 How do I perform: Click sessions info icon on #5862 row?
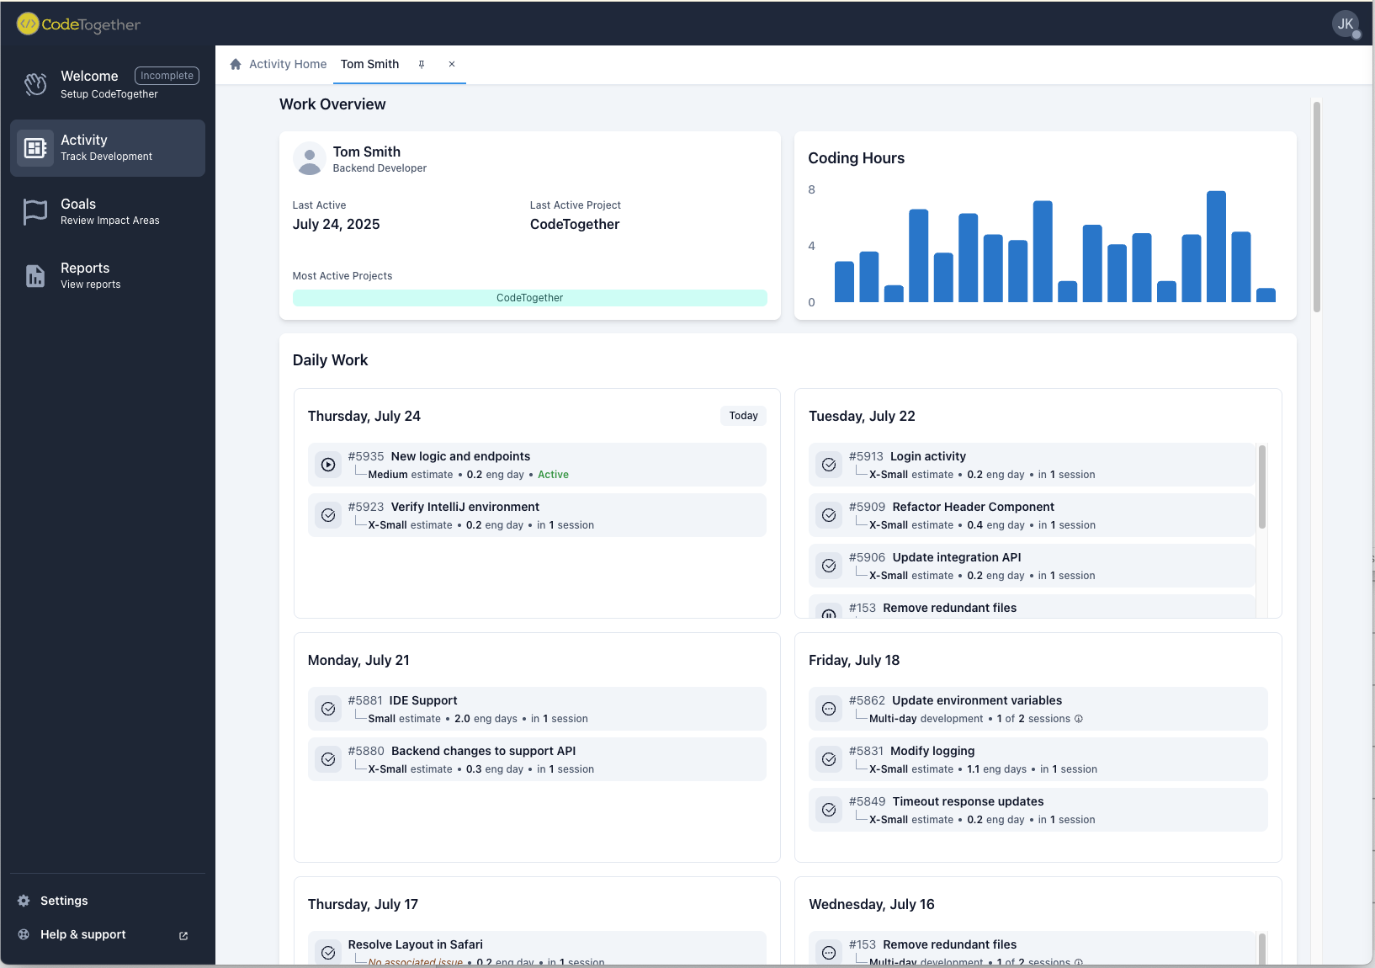pyautogui.click(x=1079, y=719)
